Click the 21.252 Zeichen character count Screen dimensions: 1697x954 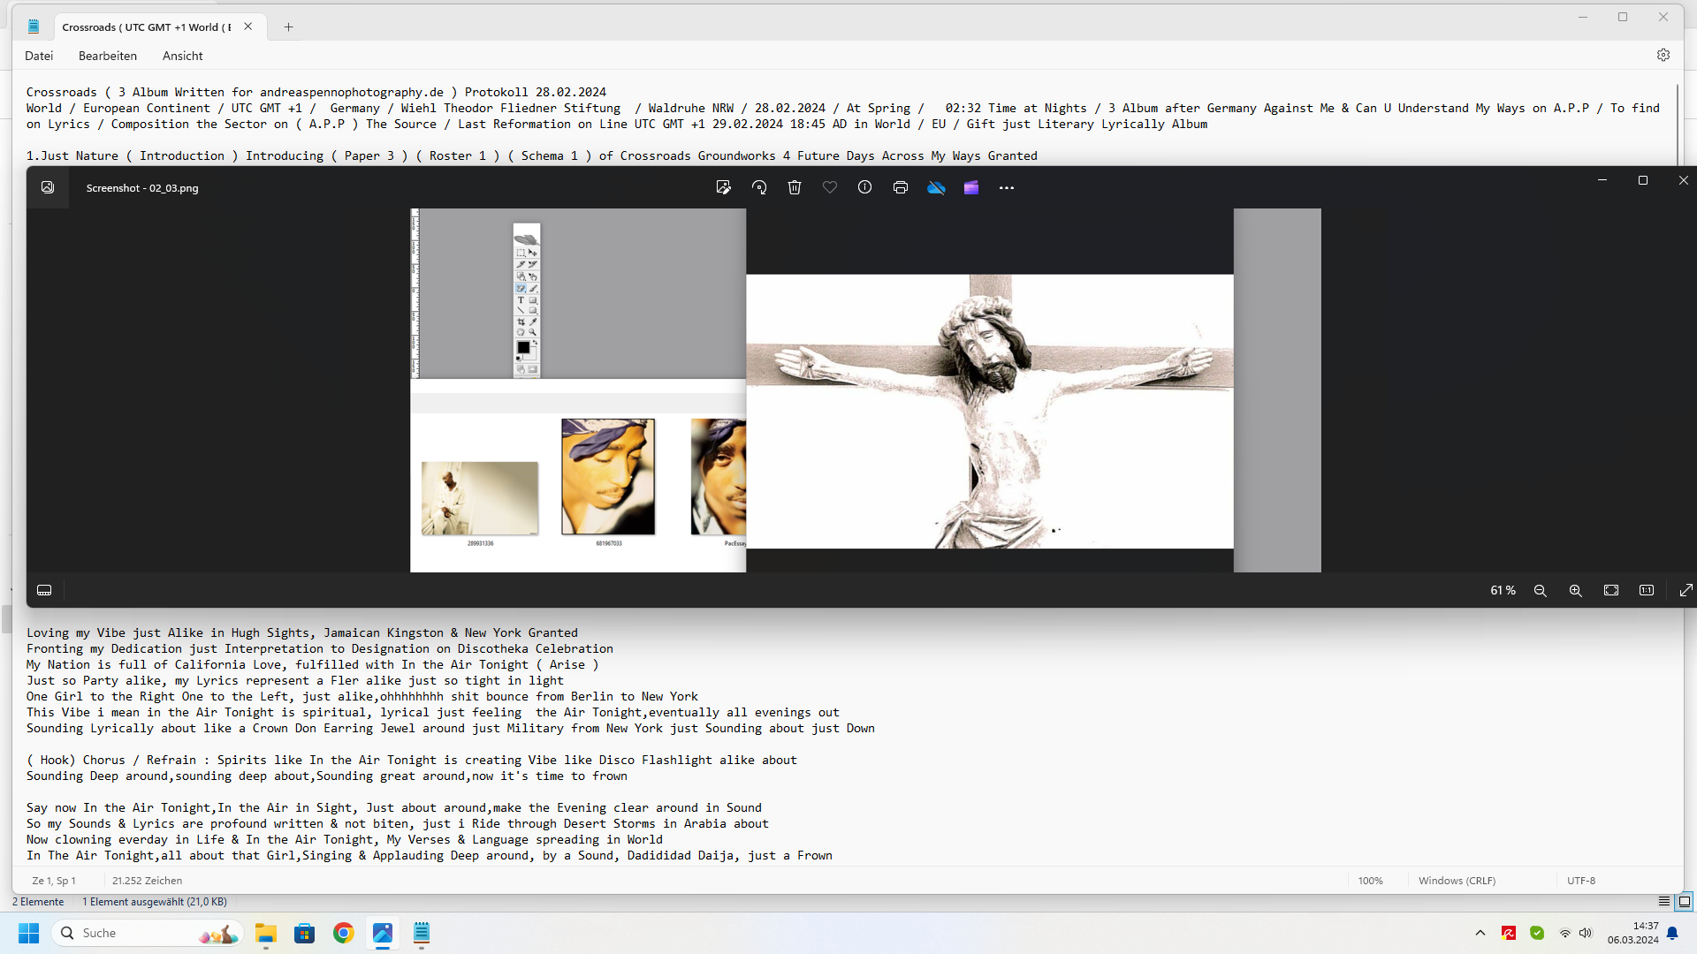[147, 881]
